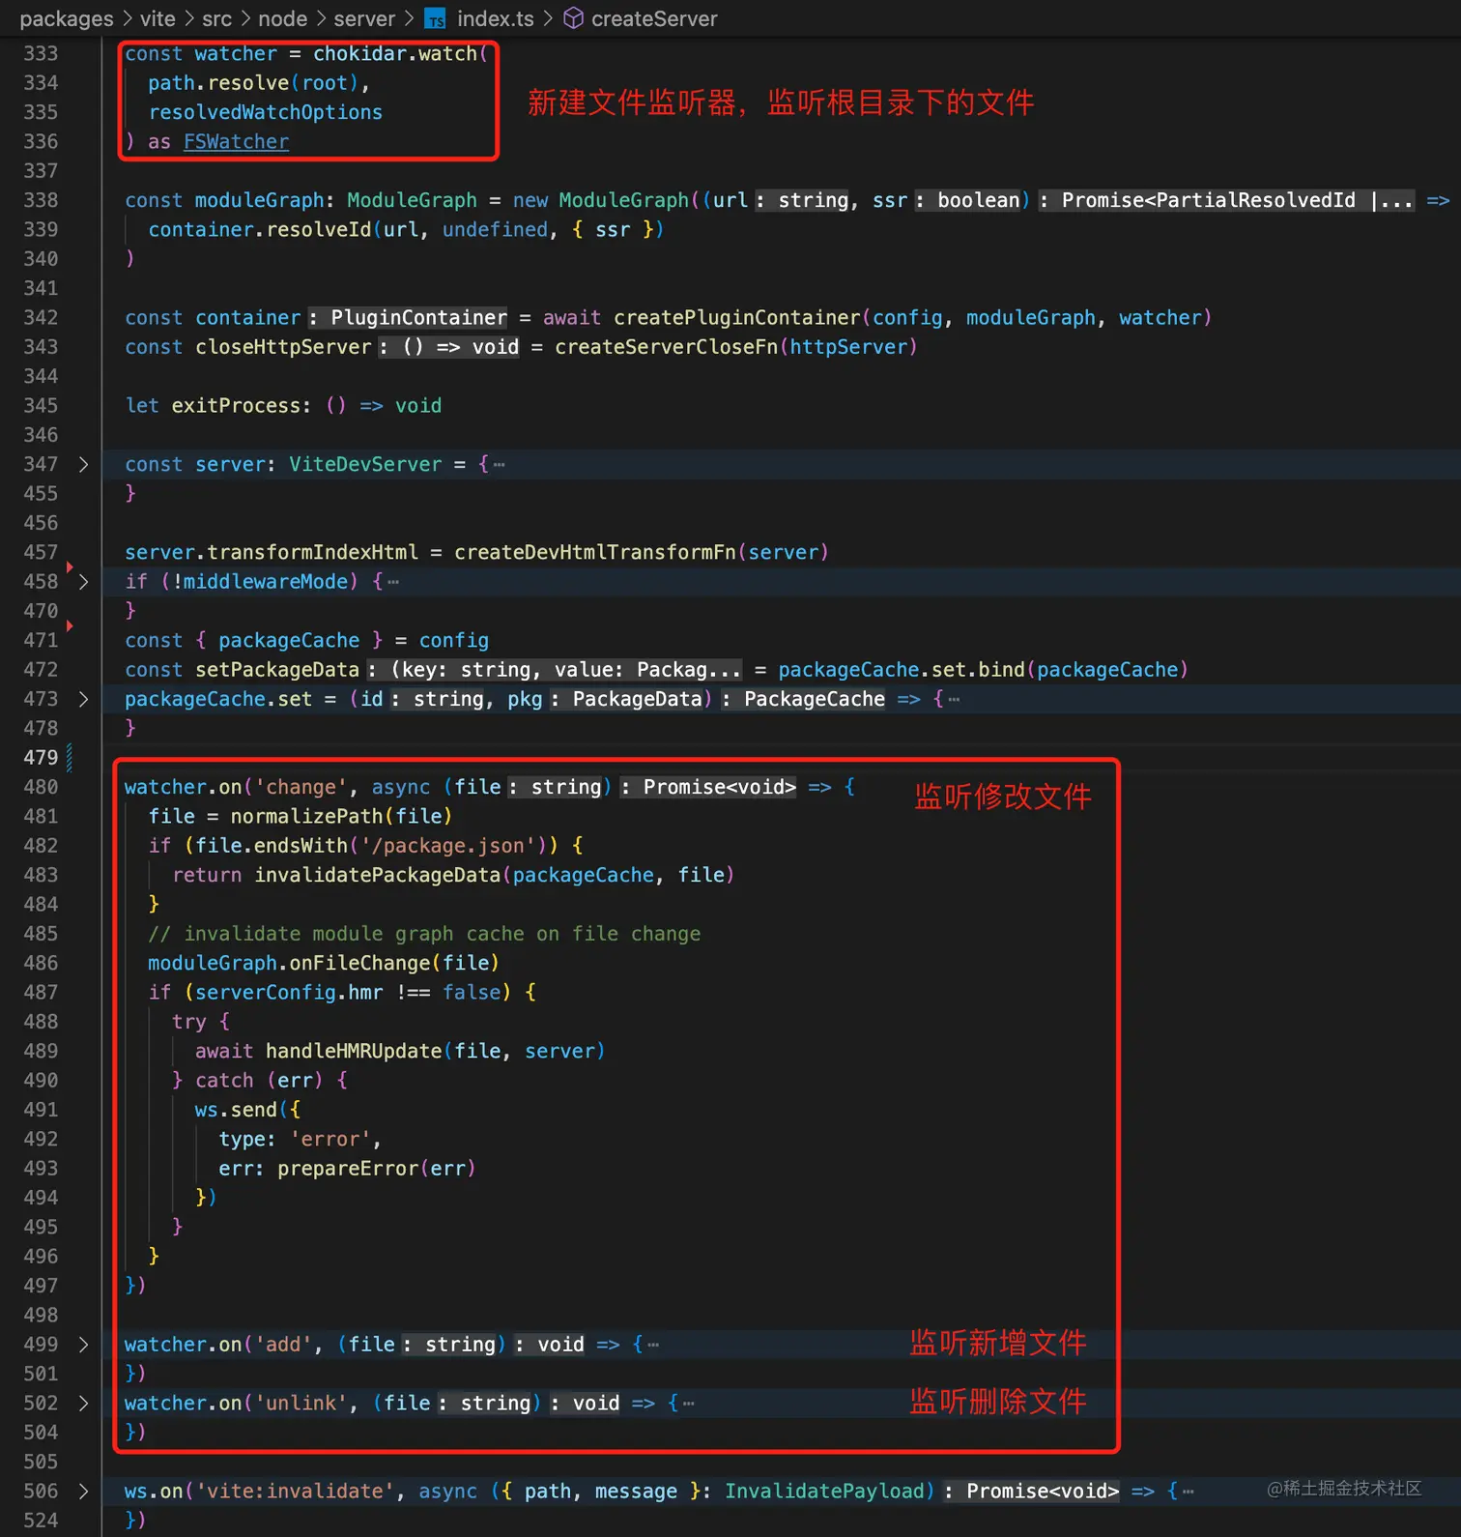This screenshot has height=1537, width=1461.
Task: Expand the folded middlewareMode block at line 458
Action: click(83, 582)
